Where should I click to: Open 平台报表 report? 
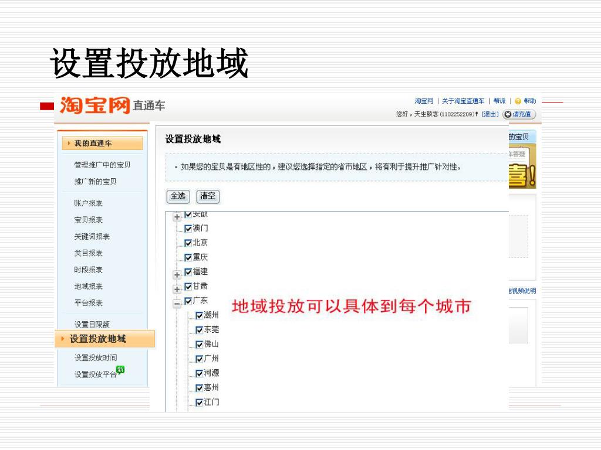click(x=88, y=303)
